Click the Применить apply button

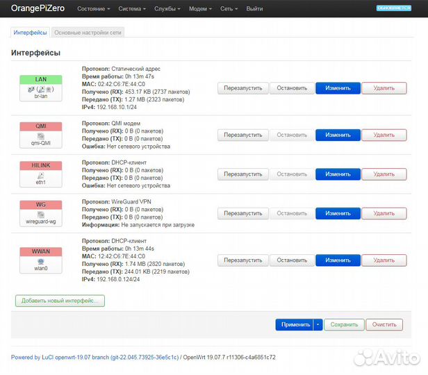click(x=295, y=325)
